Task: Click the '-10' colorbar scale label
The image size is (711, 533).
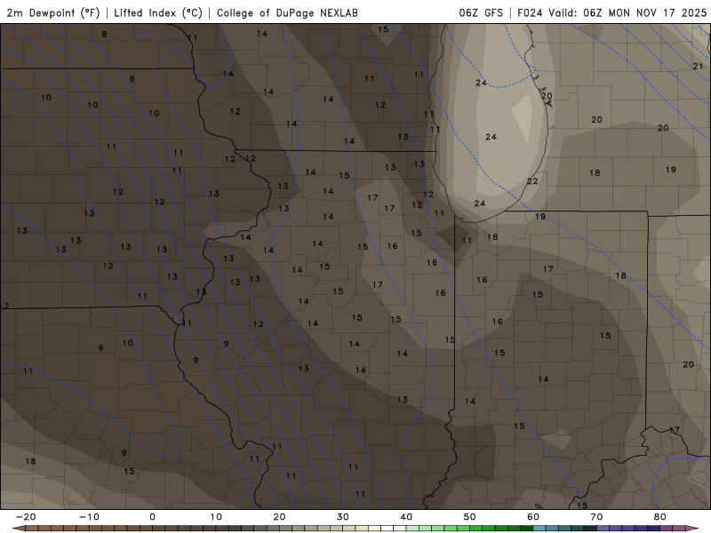Action: click(89, 517)
